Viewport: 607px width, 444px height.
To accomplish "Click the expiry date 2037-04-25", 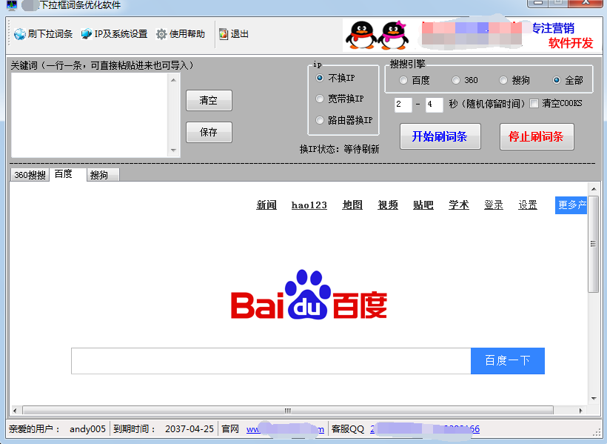I will pyautogui.click(x=190, y=429).
